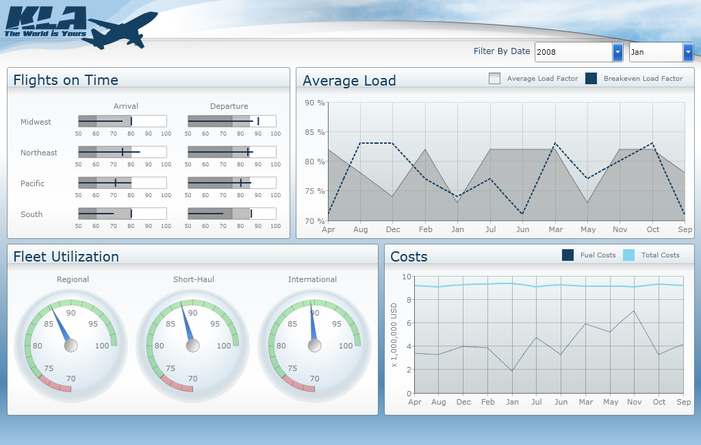Screen dimensions: 701x445
Task: Click the Fleet Utilization panel header
Action: coord(66,257)
